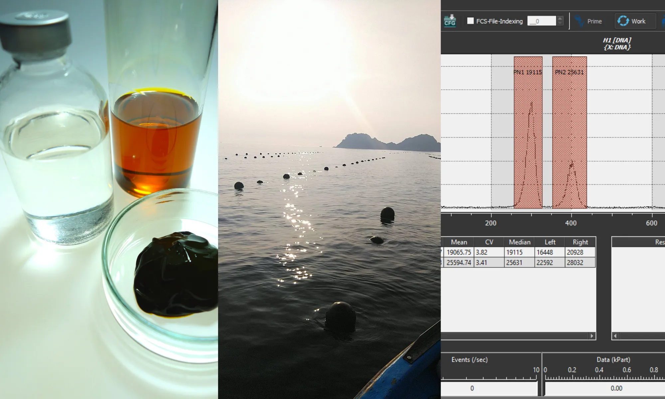This screenshot has width=665, height=399.
Task: Enable the FCS-File-Indexing checkbox
Action: point(470,21)
